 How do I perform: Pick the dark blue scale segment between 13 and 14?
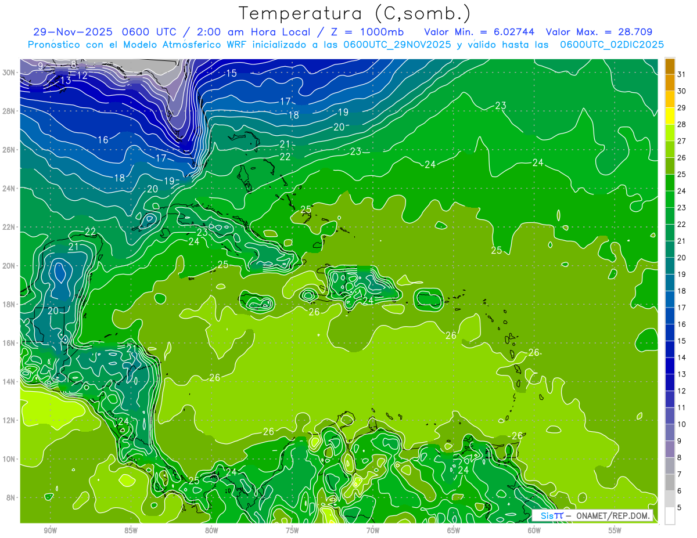(670, 366)
